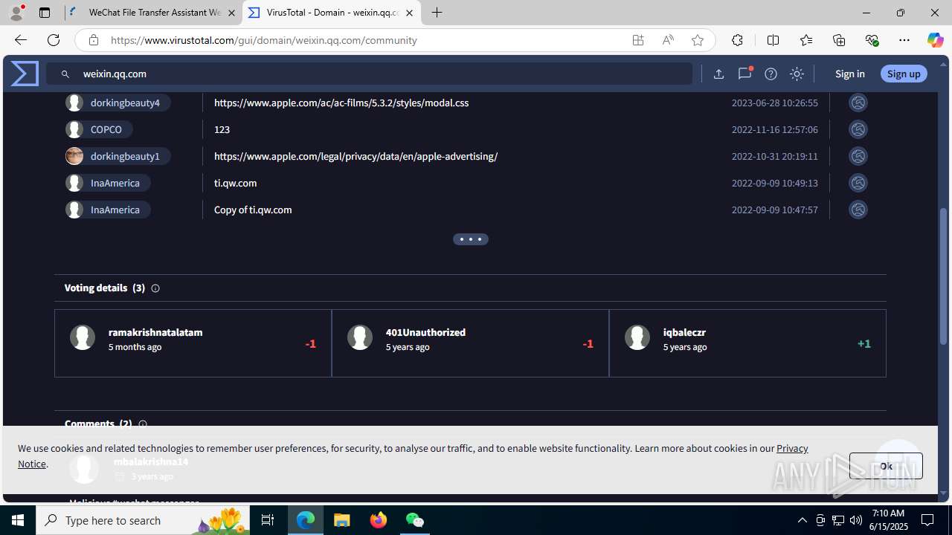Toggle the light/dark theme icon
Image resolution: width=952 pixels, height=535 pixels.
(797, 74)
